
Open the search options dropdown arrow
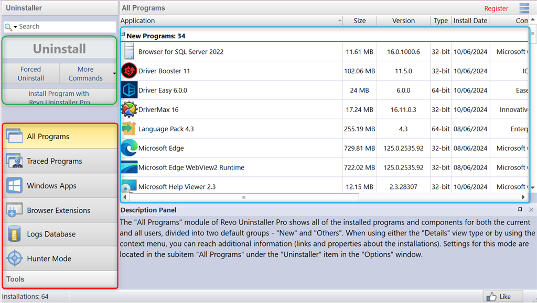(x=15, y=27)
